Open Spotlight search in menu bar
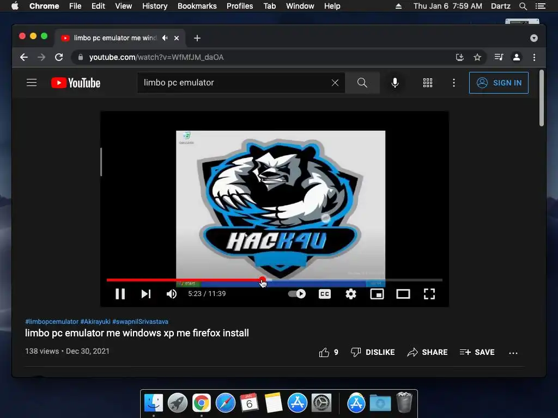Image resolution: width=558 pixels, height=418 pixels. tap(523, 6)
